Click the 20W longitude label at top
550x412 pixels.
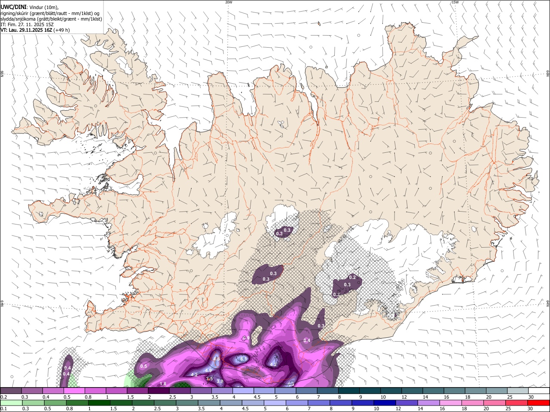pyautogui.click(x=229, y=2)
